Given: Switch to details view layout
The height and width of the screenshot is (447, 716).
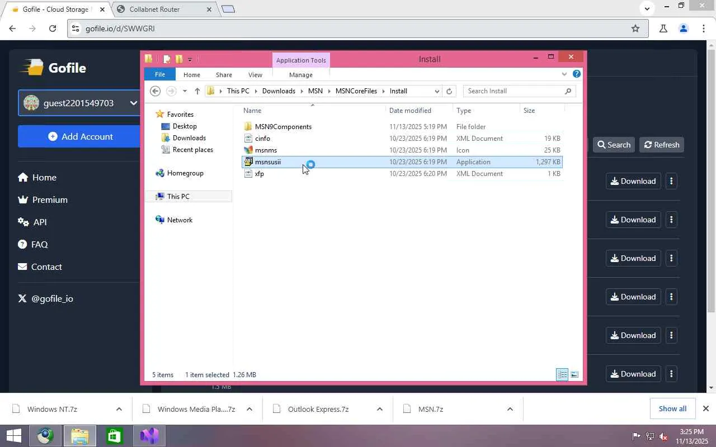Looking at the screenshot, I should pos(562,374).
